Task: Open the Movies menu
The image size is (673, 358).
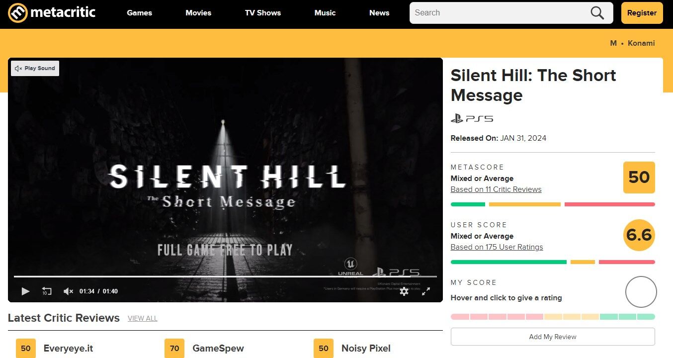Action: (198, 13)
